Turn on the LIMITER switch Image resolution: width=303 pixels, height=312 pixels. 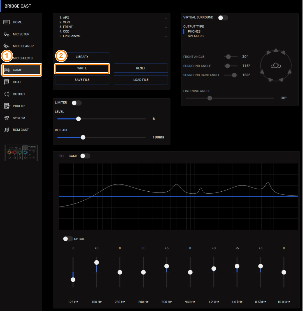[77, 103]
